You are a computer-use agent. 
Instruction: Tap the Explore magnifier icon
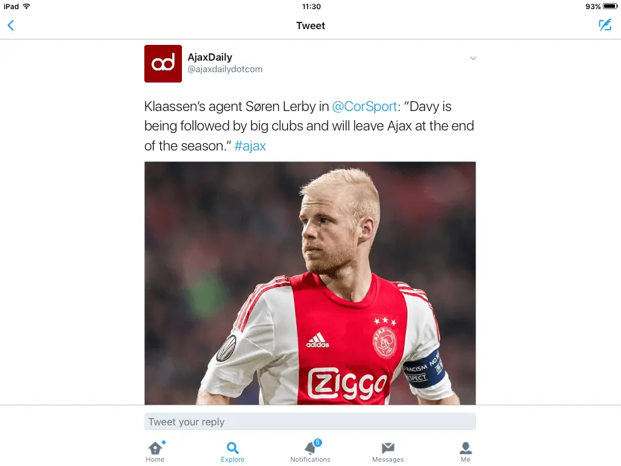point(233,448)
